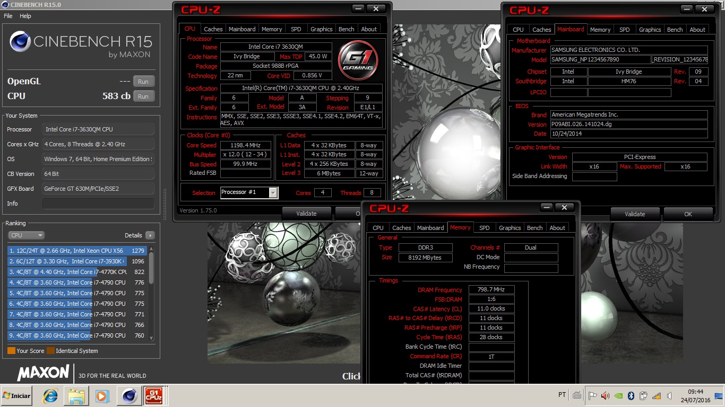
Task: Click Validate in the CPU tab window
Action: tap(306, 214)
